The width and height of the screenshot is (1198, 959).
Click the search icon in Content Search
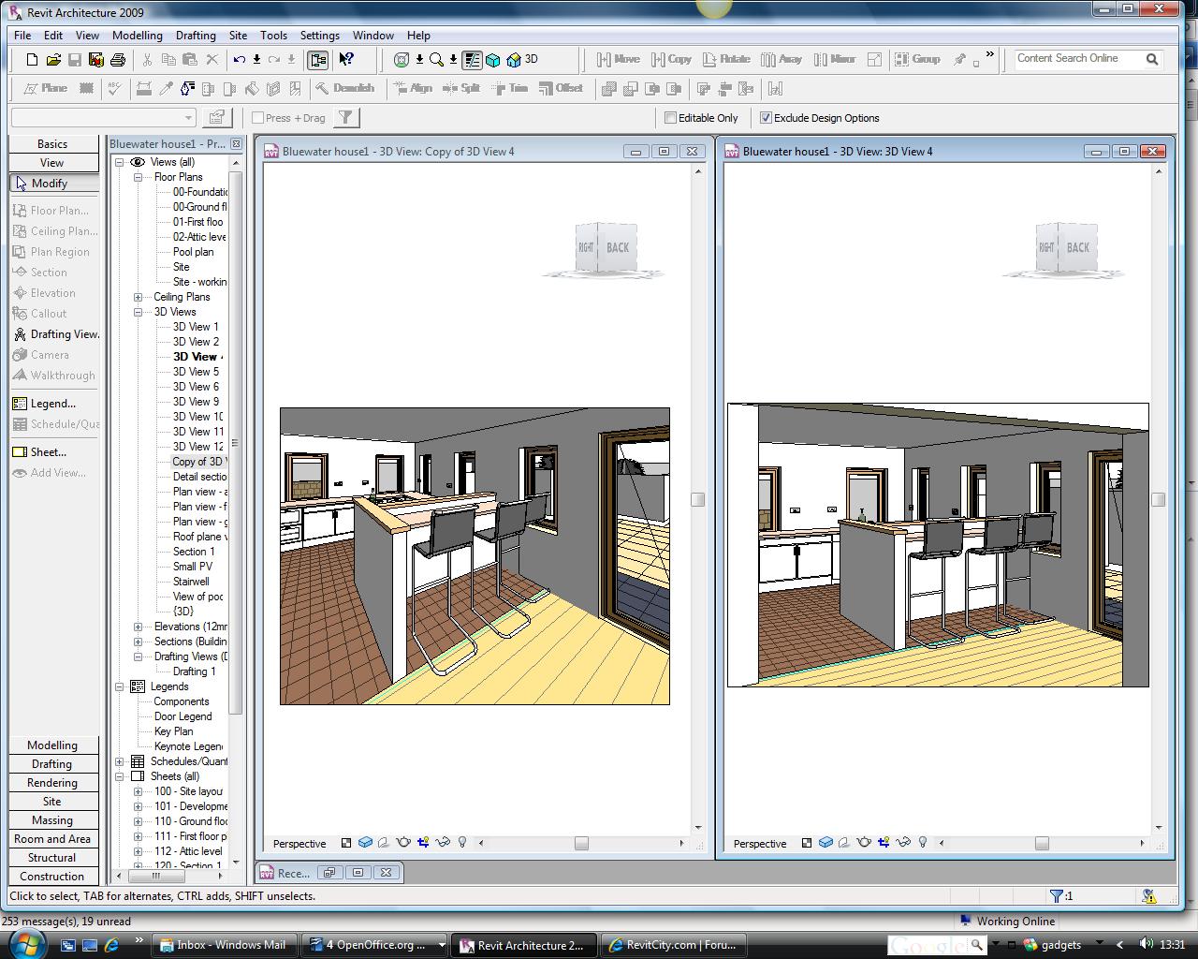tap(1152, 59)
